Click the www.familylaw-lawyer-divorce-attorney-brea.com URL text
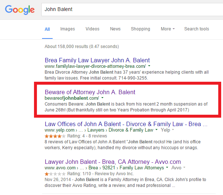The image size is (223, 195). tap(95, 66)
